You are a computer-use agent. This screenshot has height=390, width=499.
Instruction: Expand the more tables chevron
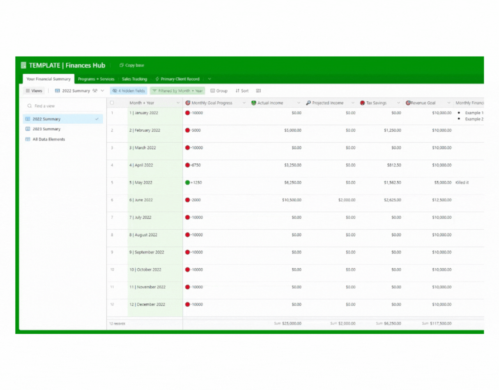coord(209,79)
